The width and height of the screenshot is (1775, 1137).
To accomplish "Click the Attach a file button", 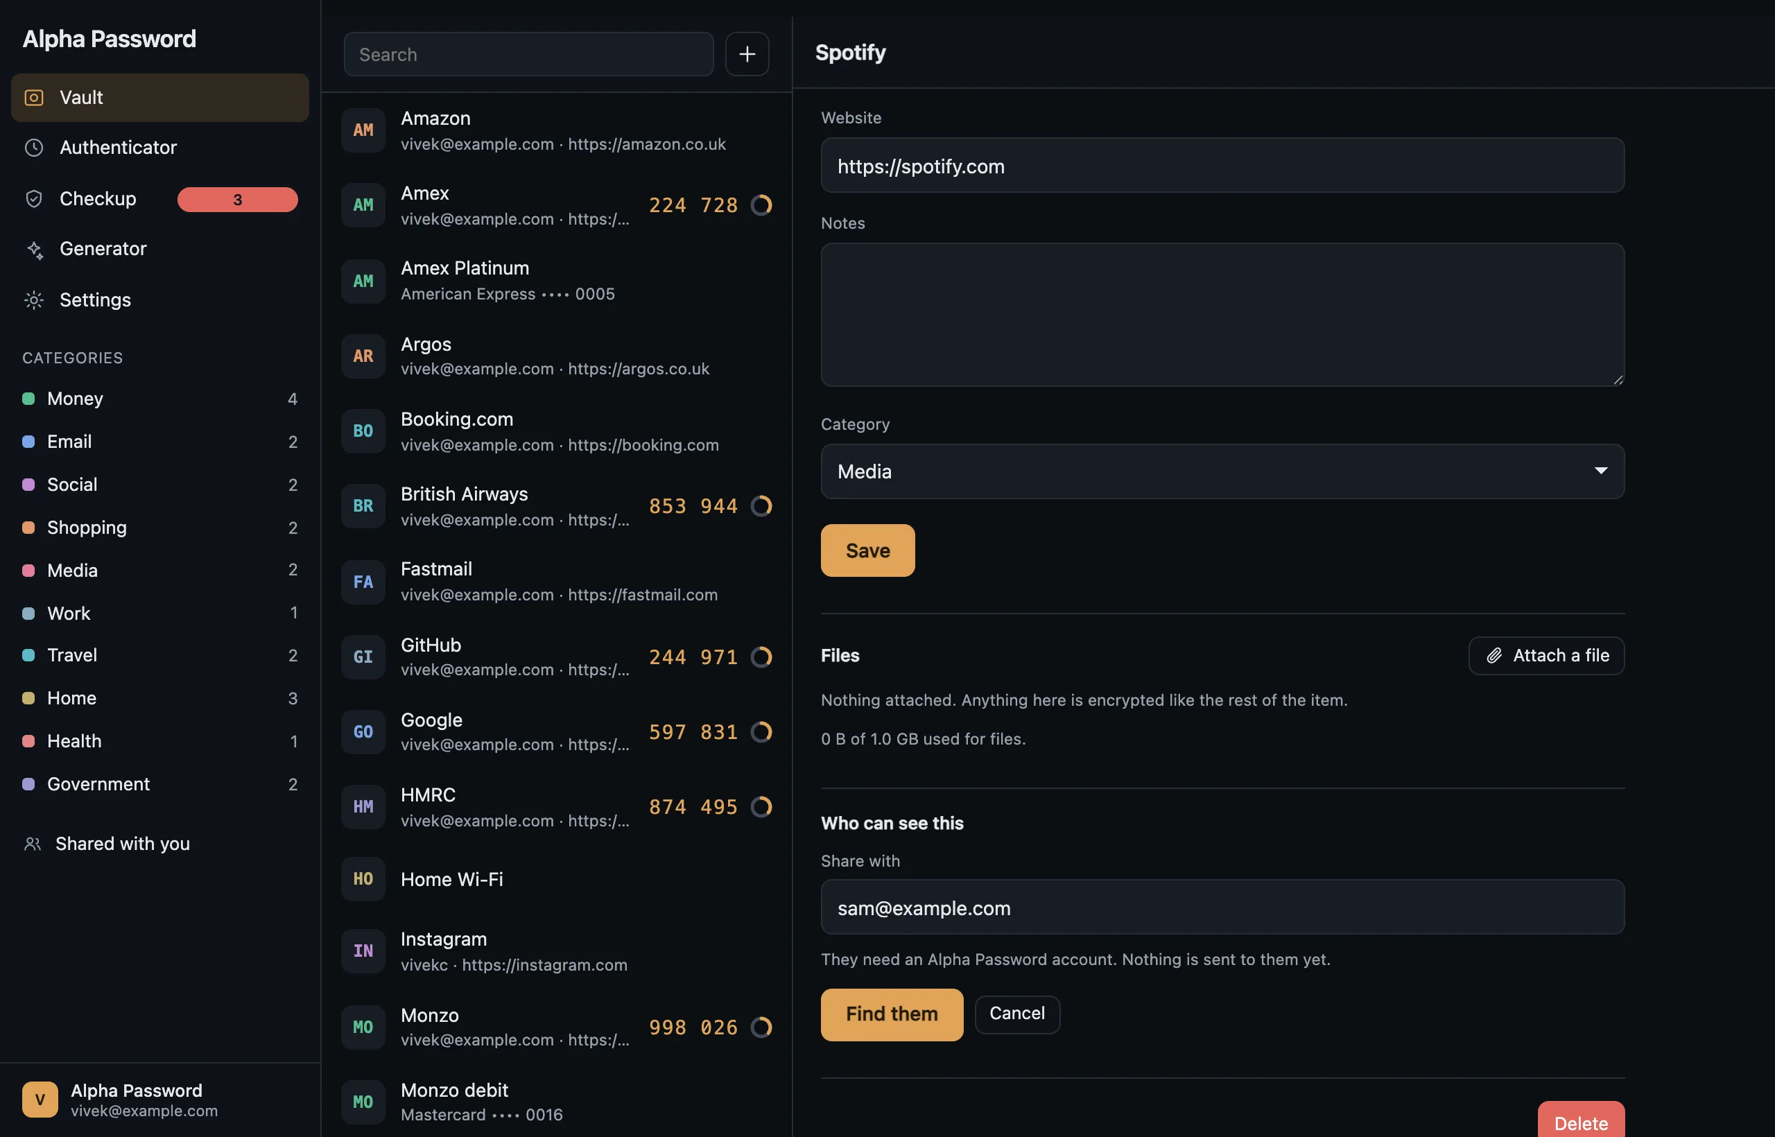I will click(x=1546, y=656).
